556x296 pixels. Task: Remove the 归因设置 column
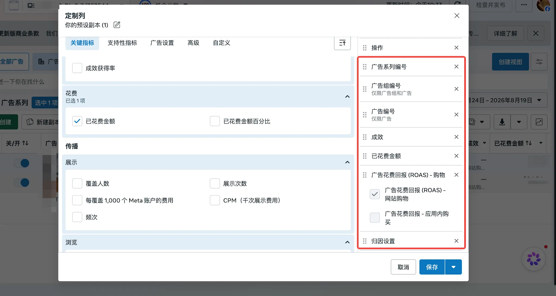456,241
